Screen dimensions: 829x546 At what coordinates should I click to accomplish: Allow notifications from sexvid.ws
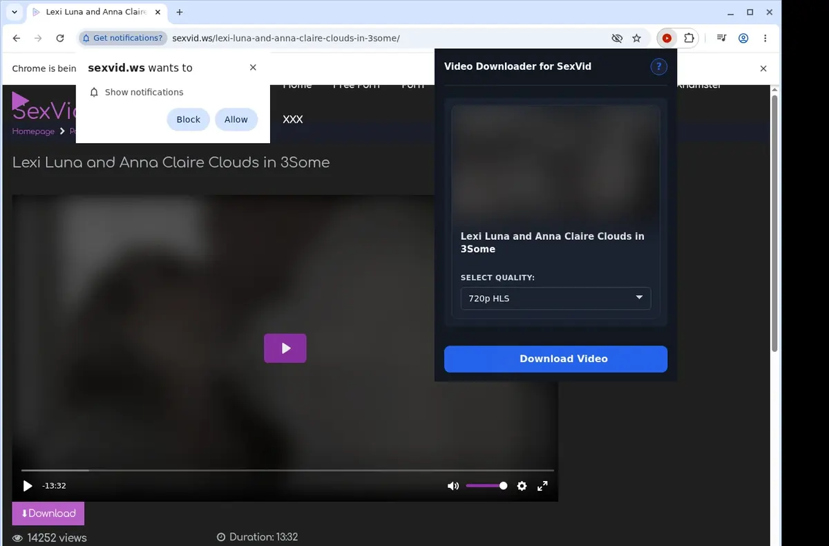pos(236,120)
